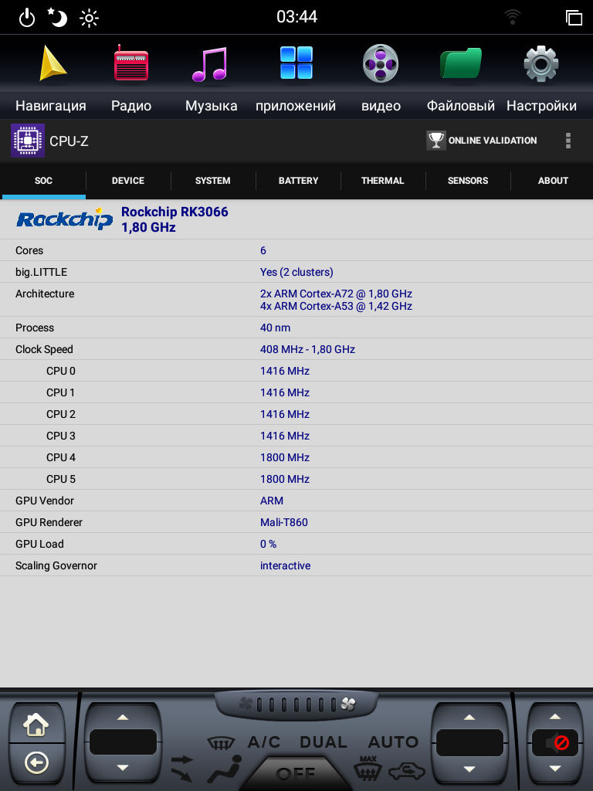The width and height of the screenshot is (593, 791).
Task: Tap the sun brightness icon
Action: point(90,19)
